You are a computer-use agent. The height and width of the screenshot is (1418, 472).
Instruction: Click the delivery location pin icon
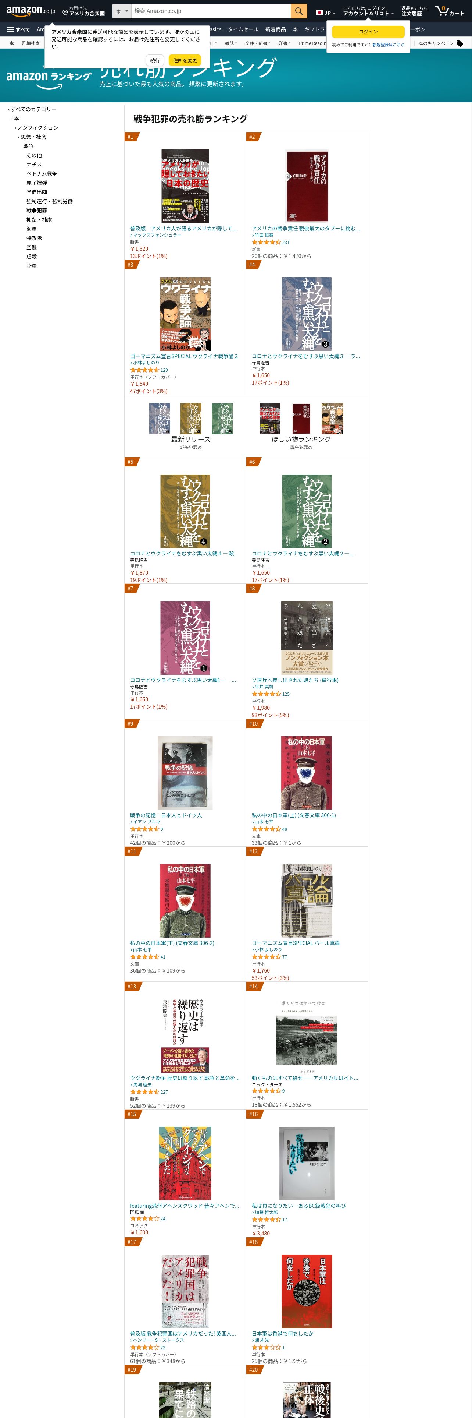click(65, 12)
